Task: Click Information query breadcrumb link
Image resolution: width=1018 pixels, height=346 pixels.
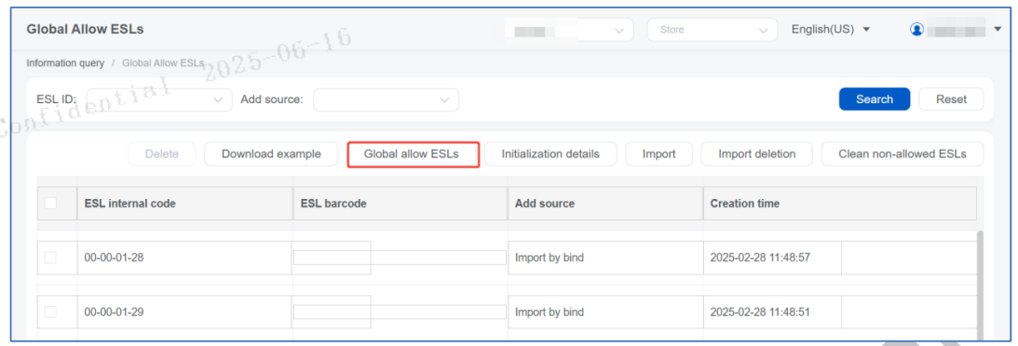Action: pos(65,63)
